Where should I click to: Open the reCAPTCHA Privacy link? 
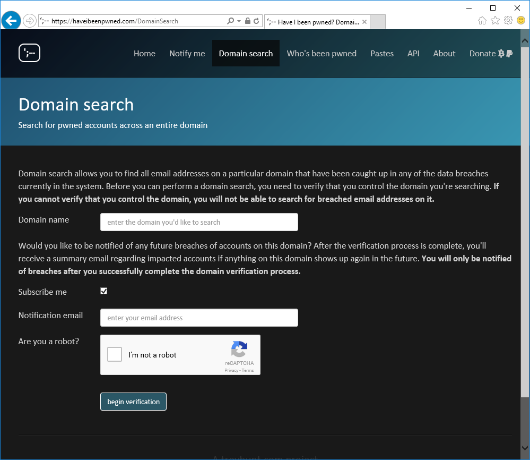231,370
